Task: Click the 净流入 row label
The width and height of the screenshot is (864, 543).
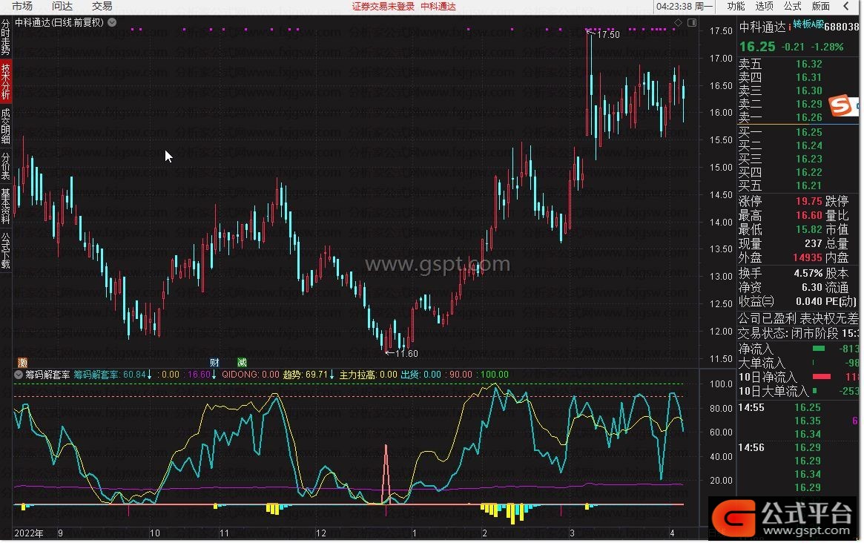Action: click(756, 349)
